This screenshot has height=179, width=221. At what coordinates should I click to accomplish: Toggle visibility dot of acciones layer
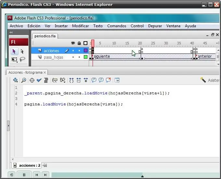coord(73,51)
